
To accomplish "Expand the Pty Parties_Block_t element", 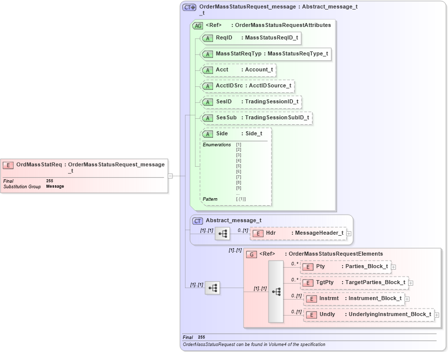I will coord(393,266).
